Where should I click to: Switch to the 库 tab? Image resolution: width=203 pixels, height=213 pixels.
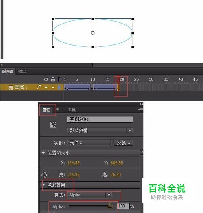[x=58, y=110]
